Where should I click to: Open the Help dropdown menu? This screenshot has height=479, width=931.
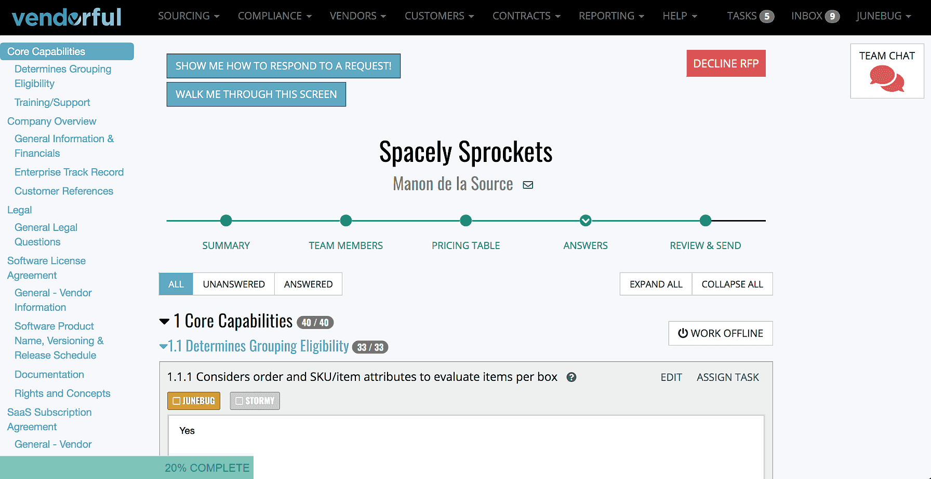click(680, 16)
